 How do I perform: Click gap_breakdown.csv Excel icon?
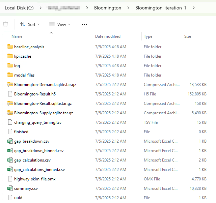10,141
